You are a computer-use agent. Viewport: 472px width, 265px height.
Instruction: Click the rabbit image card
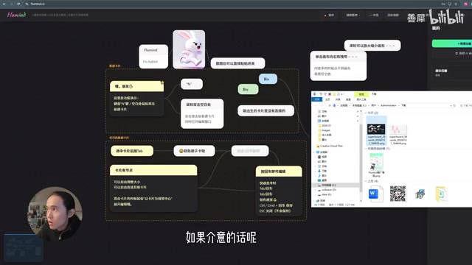coord(189,49)
